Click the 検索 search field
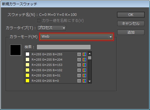The width and height of the screenshot is (150, 110). pyautogui.click(x=64, y=47)
